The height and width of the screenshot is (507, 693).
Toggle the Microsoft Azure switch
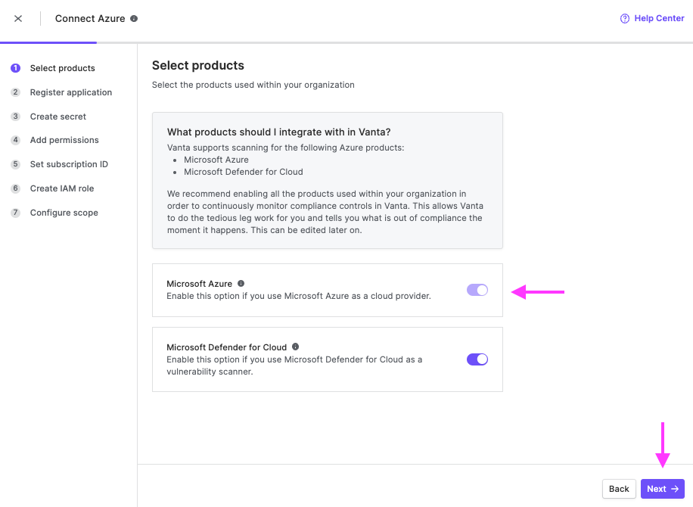[x=477, y=290]
